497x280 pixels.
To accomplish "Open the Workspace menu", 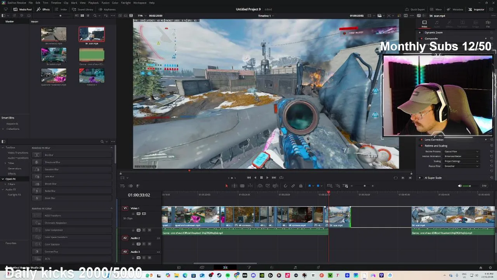I will 140,3.
